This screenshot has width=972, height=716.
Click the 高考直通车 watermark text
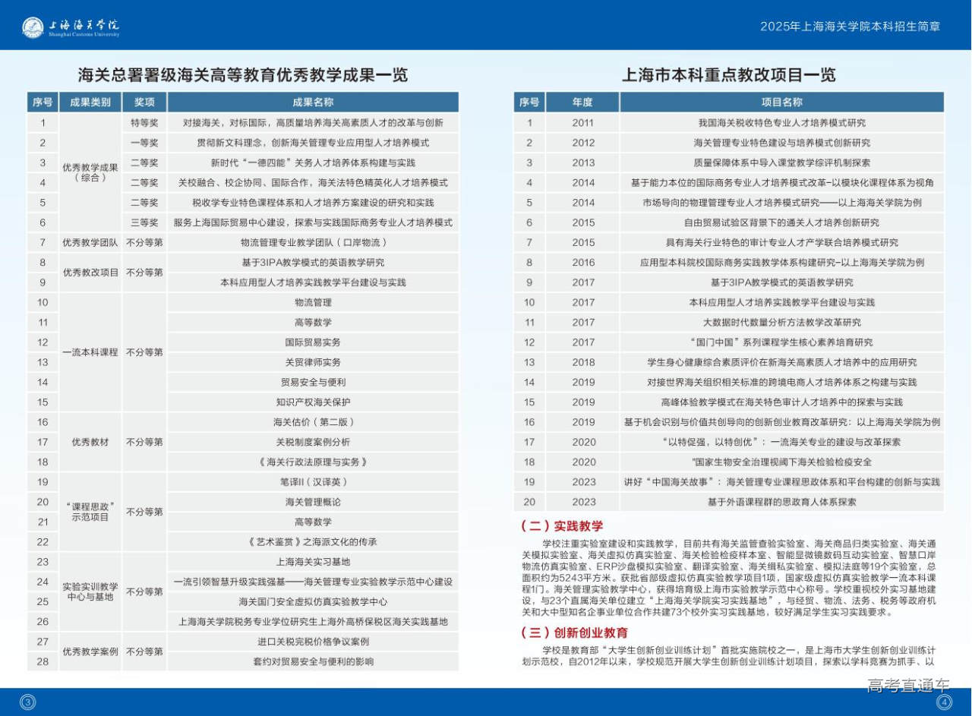pyautogui.click(x=908, y=685)
